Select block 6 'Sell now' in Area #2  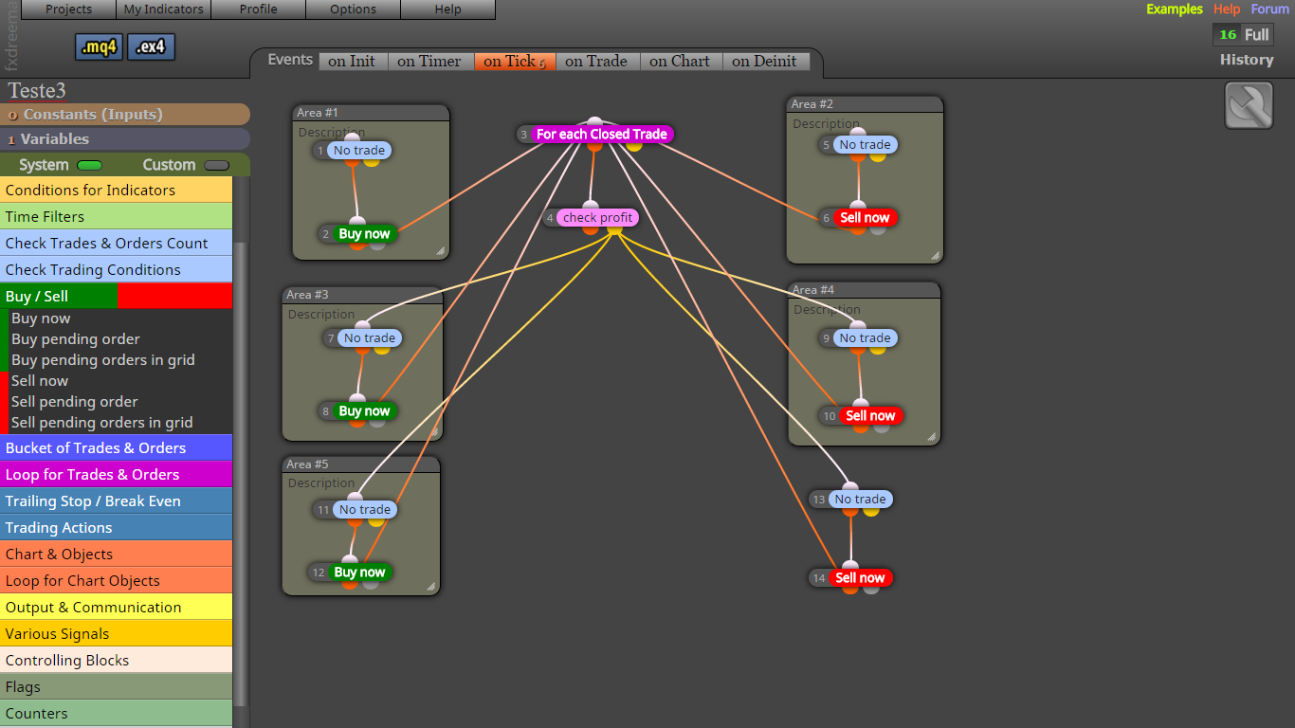click(x=865, y=218)
